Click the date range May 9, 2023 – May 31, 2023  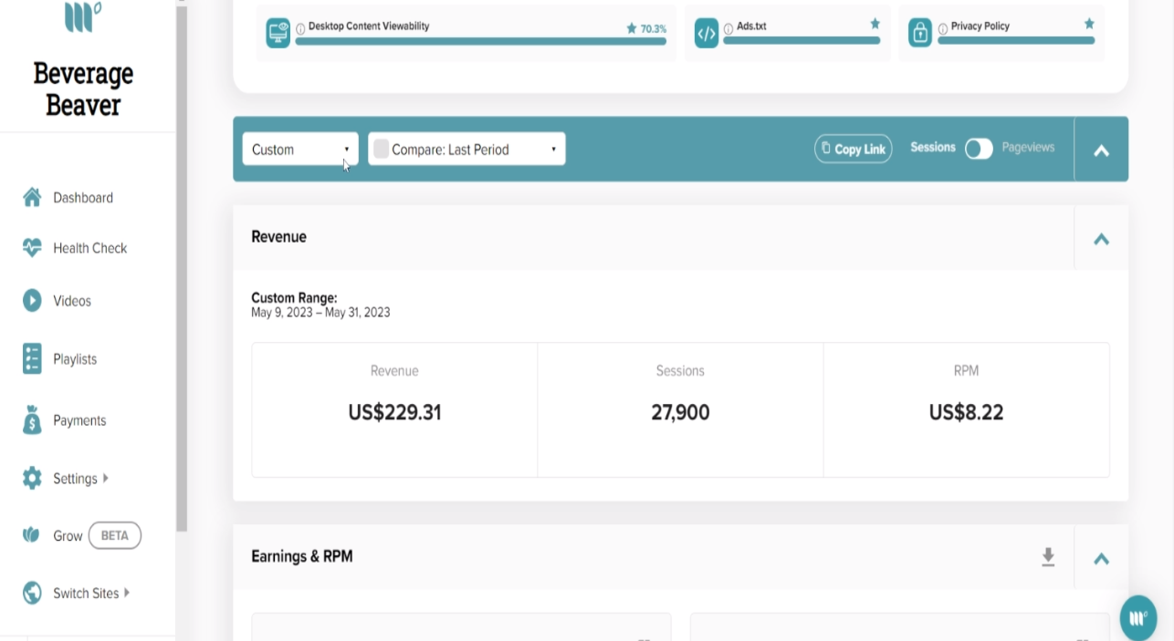(320, 313)
